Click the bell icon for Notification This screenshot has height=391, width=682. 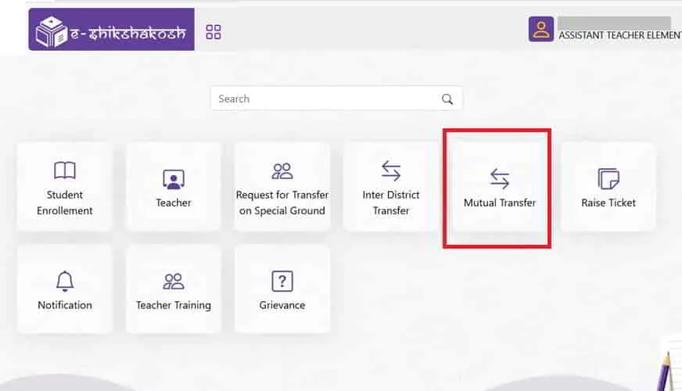(x=65, y=282)
